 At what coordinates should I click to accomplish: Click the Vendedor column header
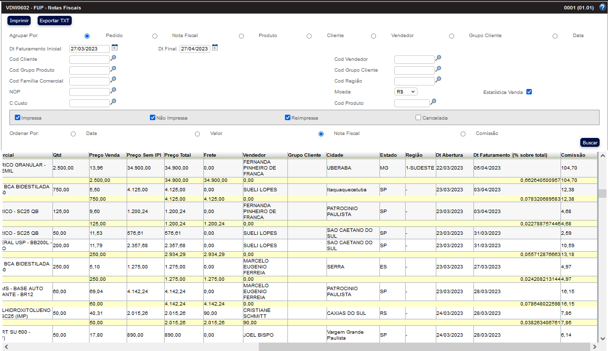point(254,155)
